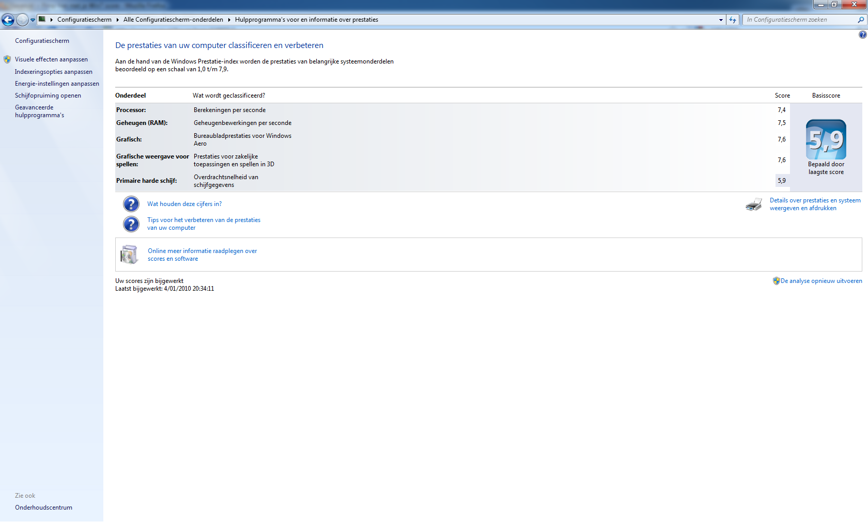
Task: Click the Control Panel icon in address bar
Action: (x=42, y=19)
